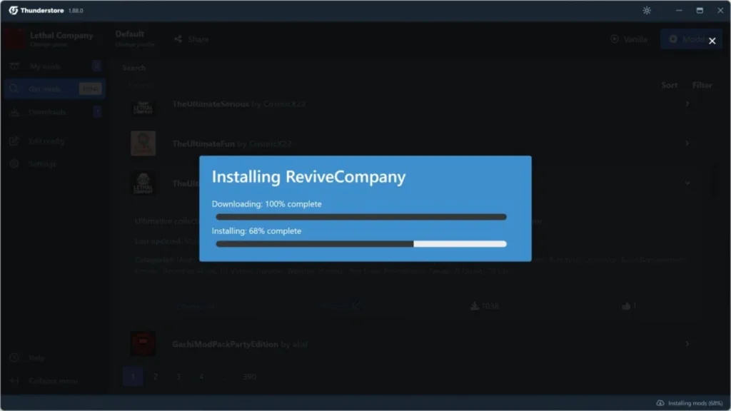Click the Installing mods status bar cloud icon
The width and height of the screenshot is (731, 411).
coord(660,403)
